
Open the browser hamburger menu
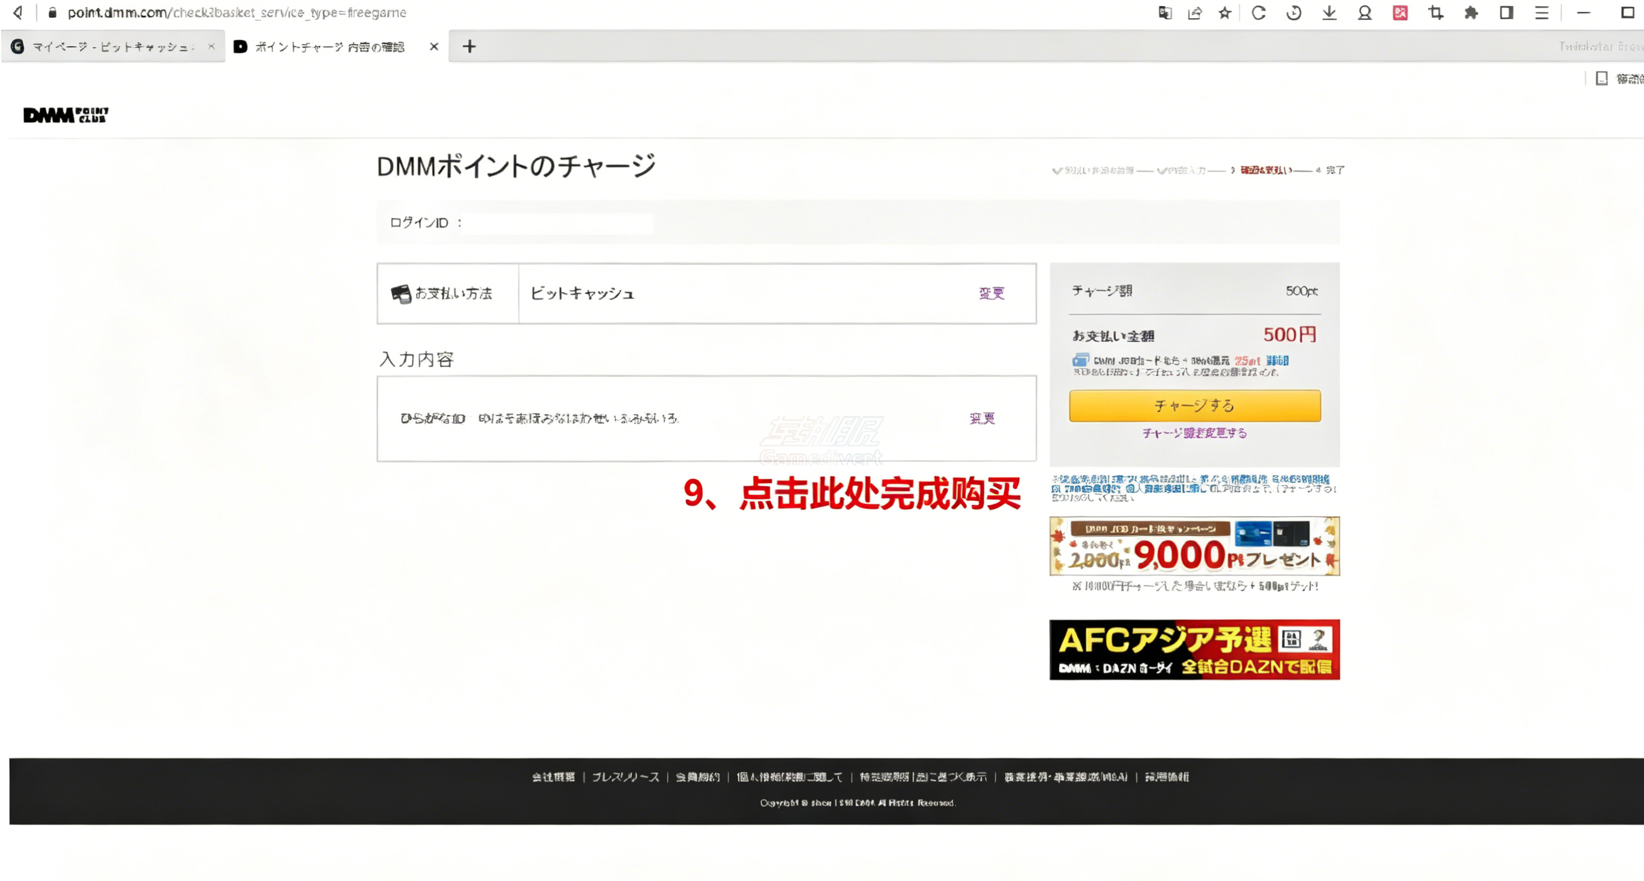[1542, 13]
